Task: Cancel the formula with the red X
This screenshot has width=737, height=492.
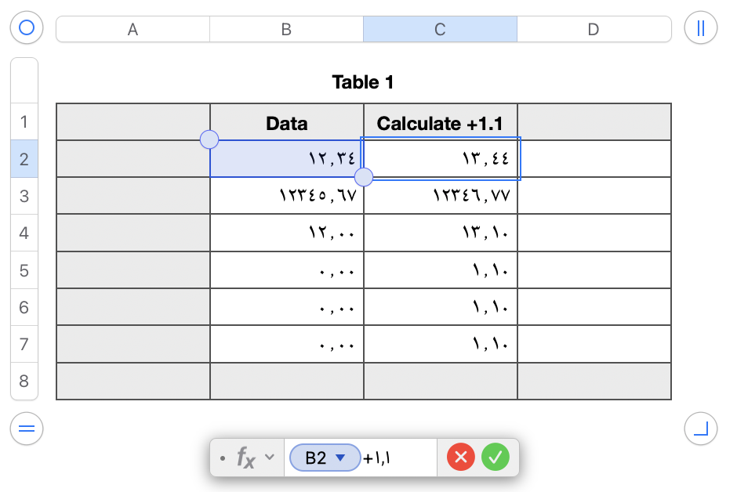Action: 461,457
